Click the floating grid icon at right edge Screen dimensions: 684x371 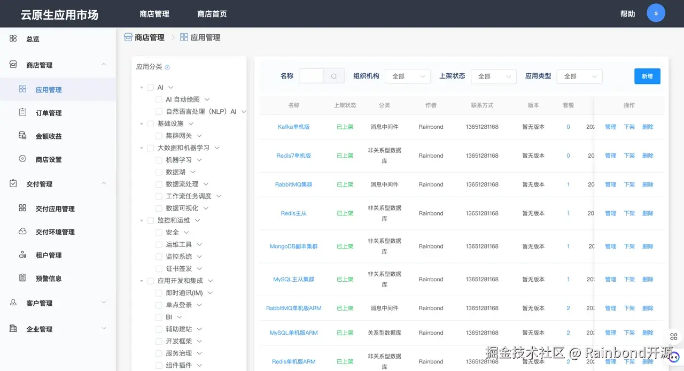[674, 337]
